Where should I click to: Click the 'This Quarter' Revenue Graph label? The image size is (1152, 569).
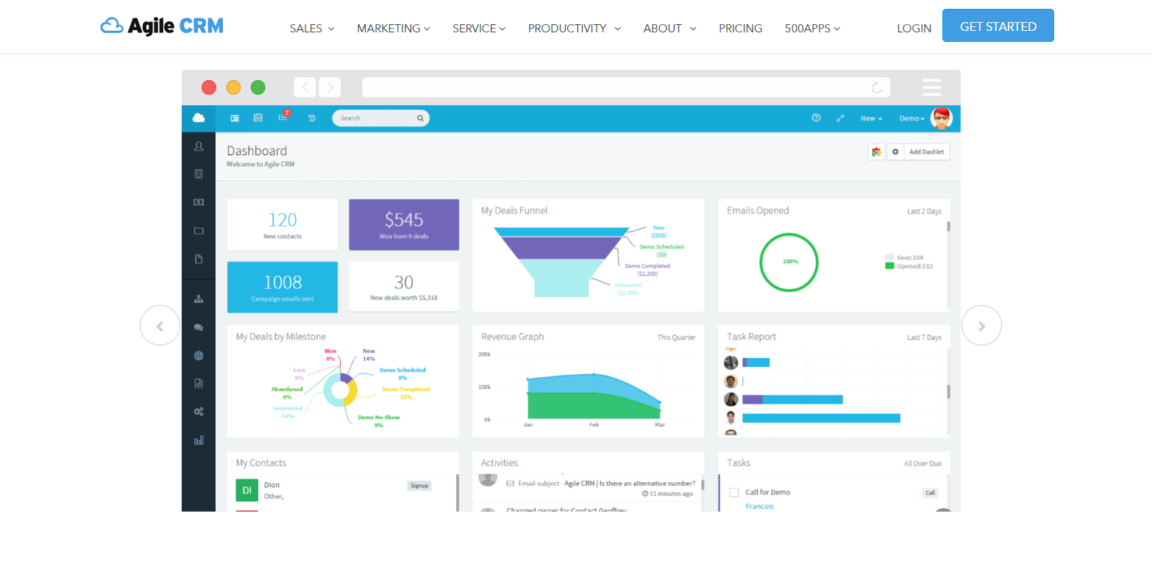click(677, 337)
